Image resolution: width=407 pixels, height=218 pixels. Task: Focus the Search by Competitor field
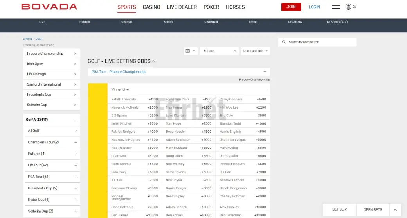317,42
